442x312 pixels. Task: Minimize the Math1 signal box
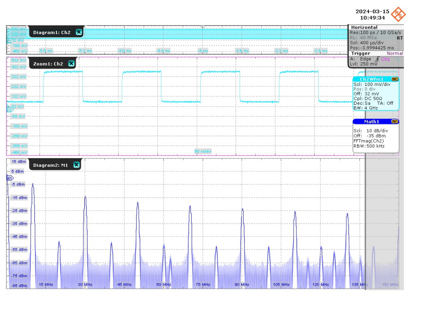tap(395, 122)
